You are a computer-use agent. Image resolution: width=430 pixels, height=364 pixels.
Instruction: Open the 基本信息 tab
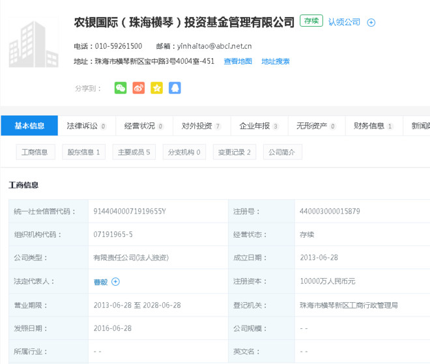click(x=29, y=126)
